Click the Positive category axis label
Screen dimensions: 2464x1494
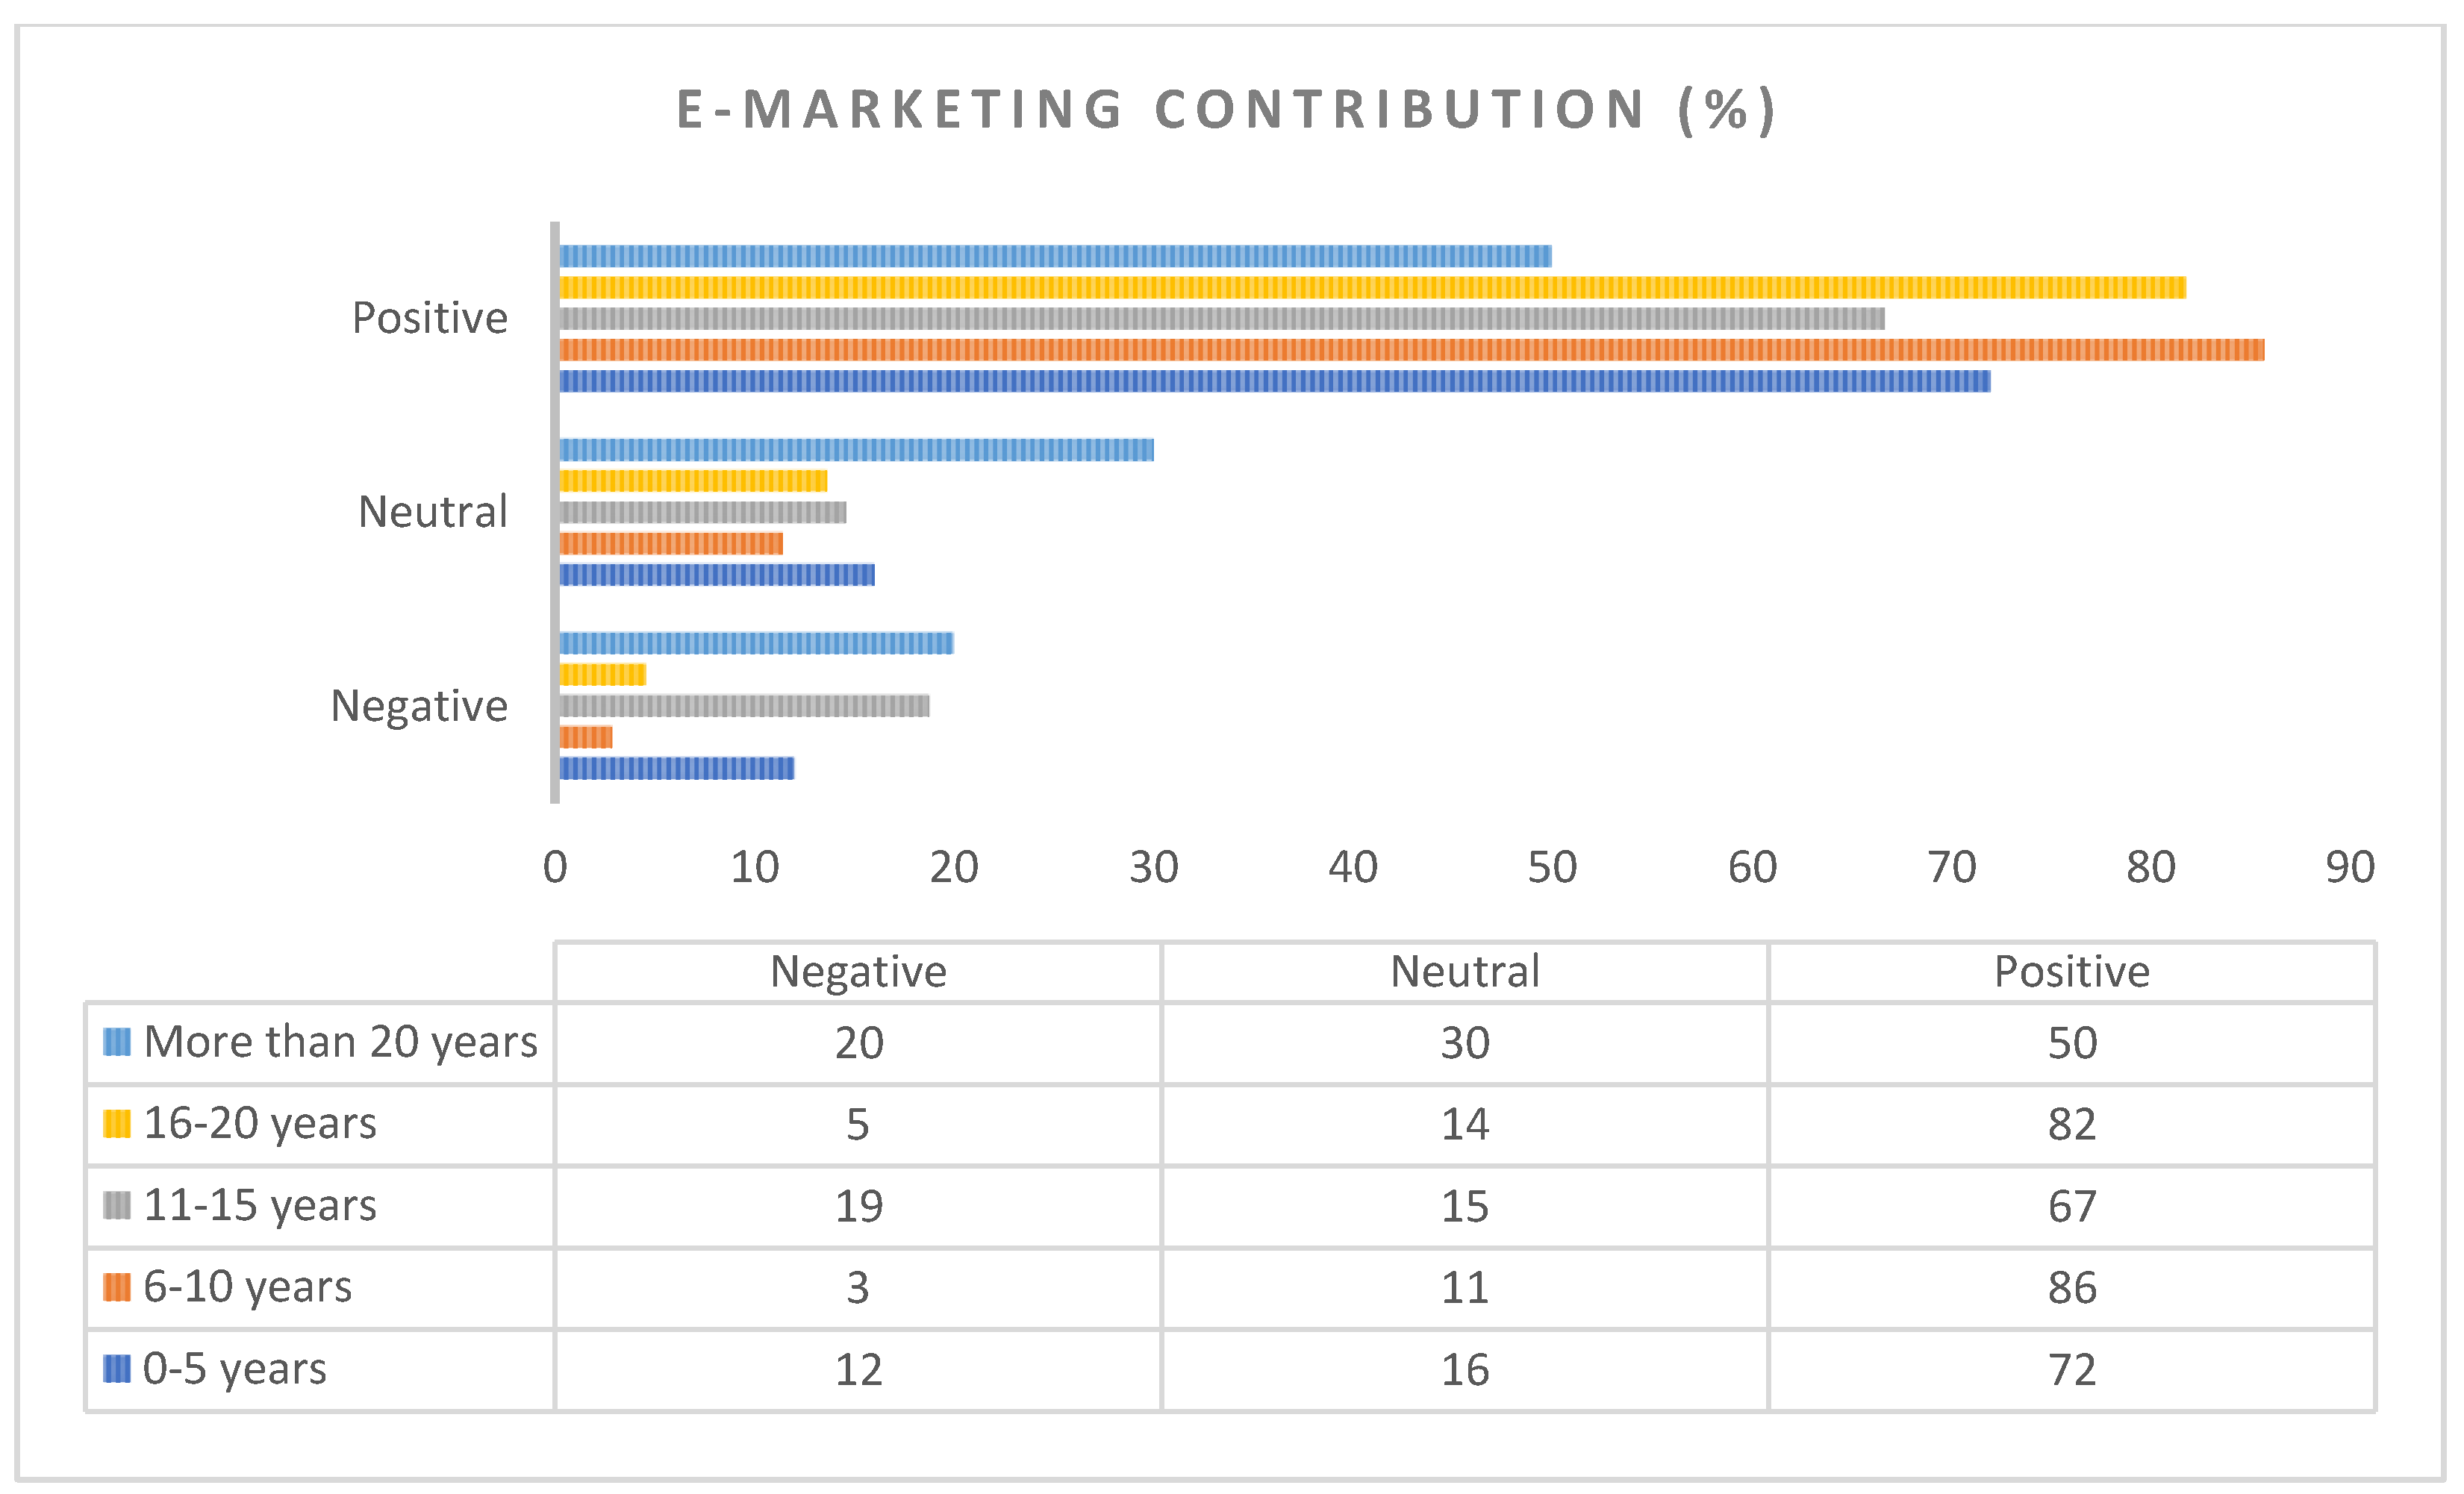point(430,318)
